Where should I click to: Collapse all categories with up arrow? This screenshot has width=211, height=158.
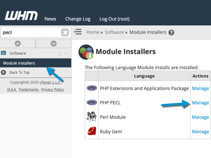click(18, 44)
